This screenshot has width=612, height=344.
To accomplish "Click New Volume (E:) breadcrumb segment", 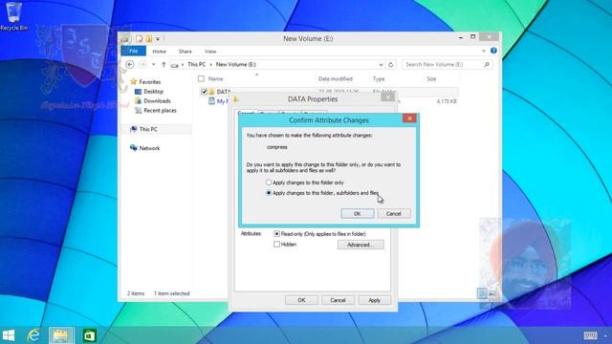I will [236, 64].
